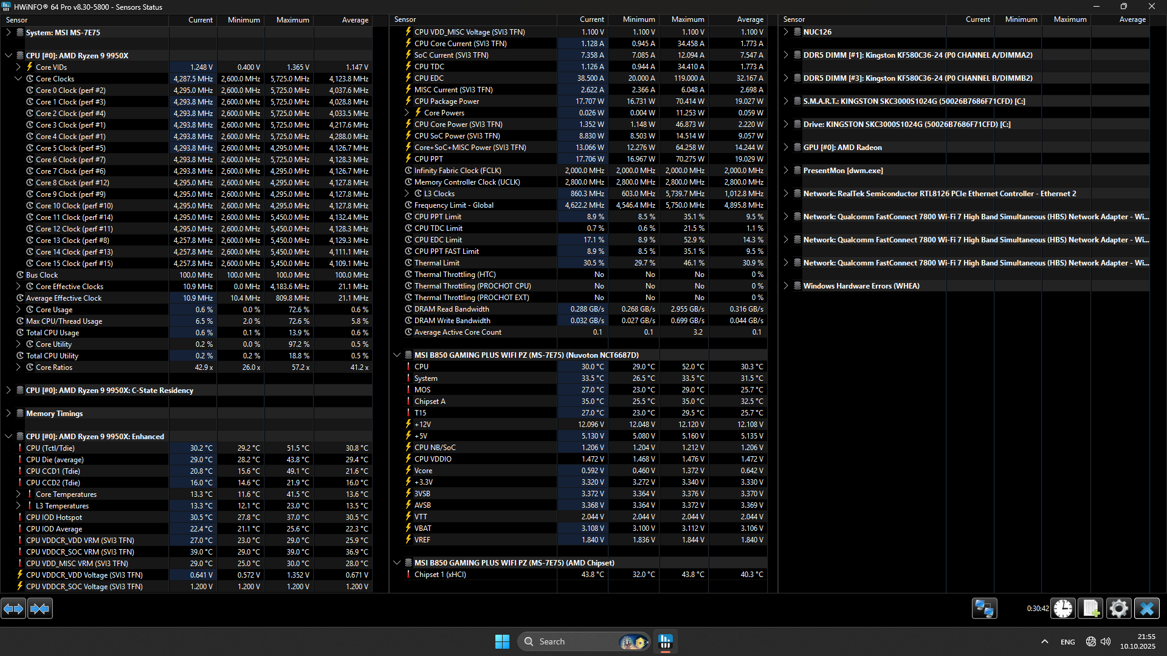This screenshot has width=1167, height=656.
Task: Expand the Core Powers sub-item
Action: 407,112
